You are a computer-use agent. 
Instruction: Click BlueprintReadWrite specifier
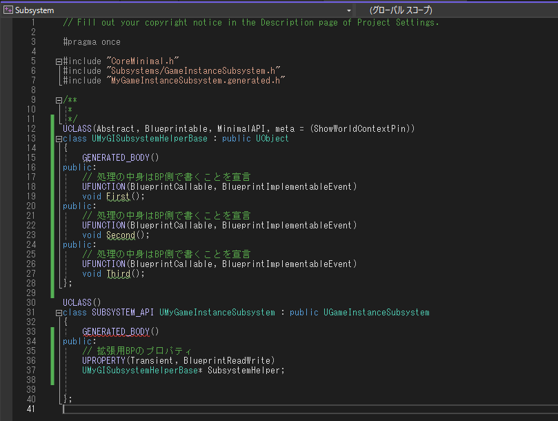227,361
